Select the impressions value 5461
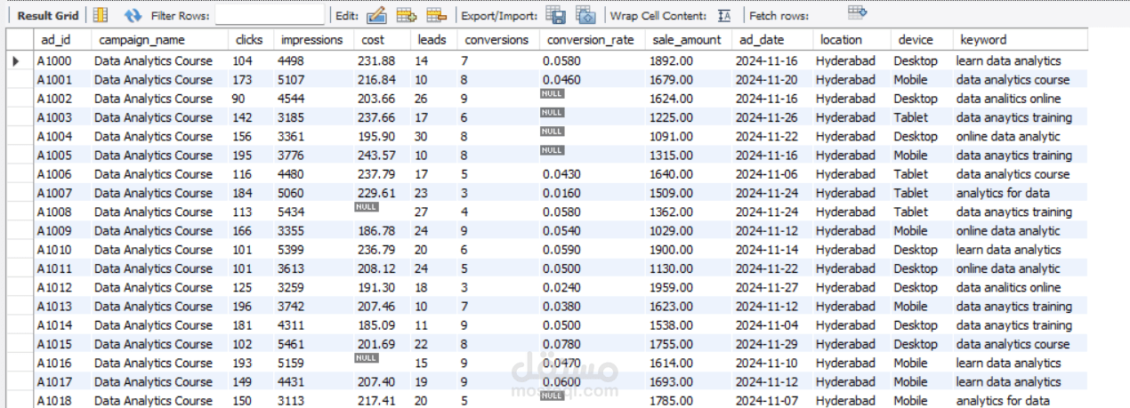Viewport: 1130px width, 408px height. [x=291, y=344]
